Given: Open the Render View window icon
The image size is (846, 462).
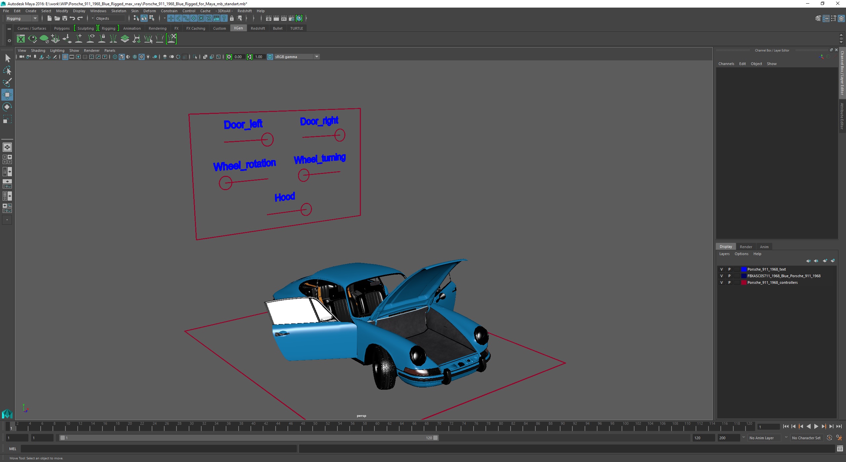Looking at the screenshot, I should coord(268,18).
